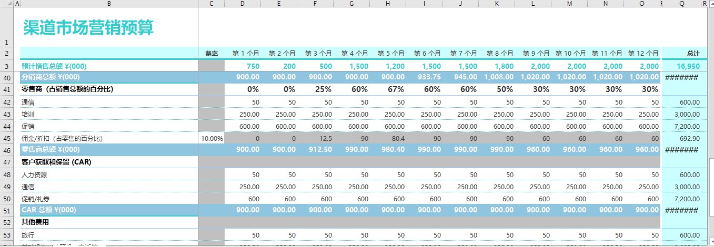The height and width of the screenshot is (247, 714).
Task: Select row 3 header
Action: tap(6, 66)
